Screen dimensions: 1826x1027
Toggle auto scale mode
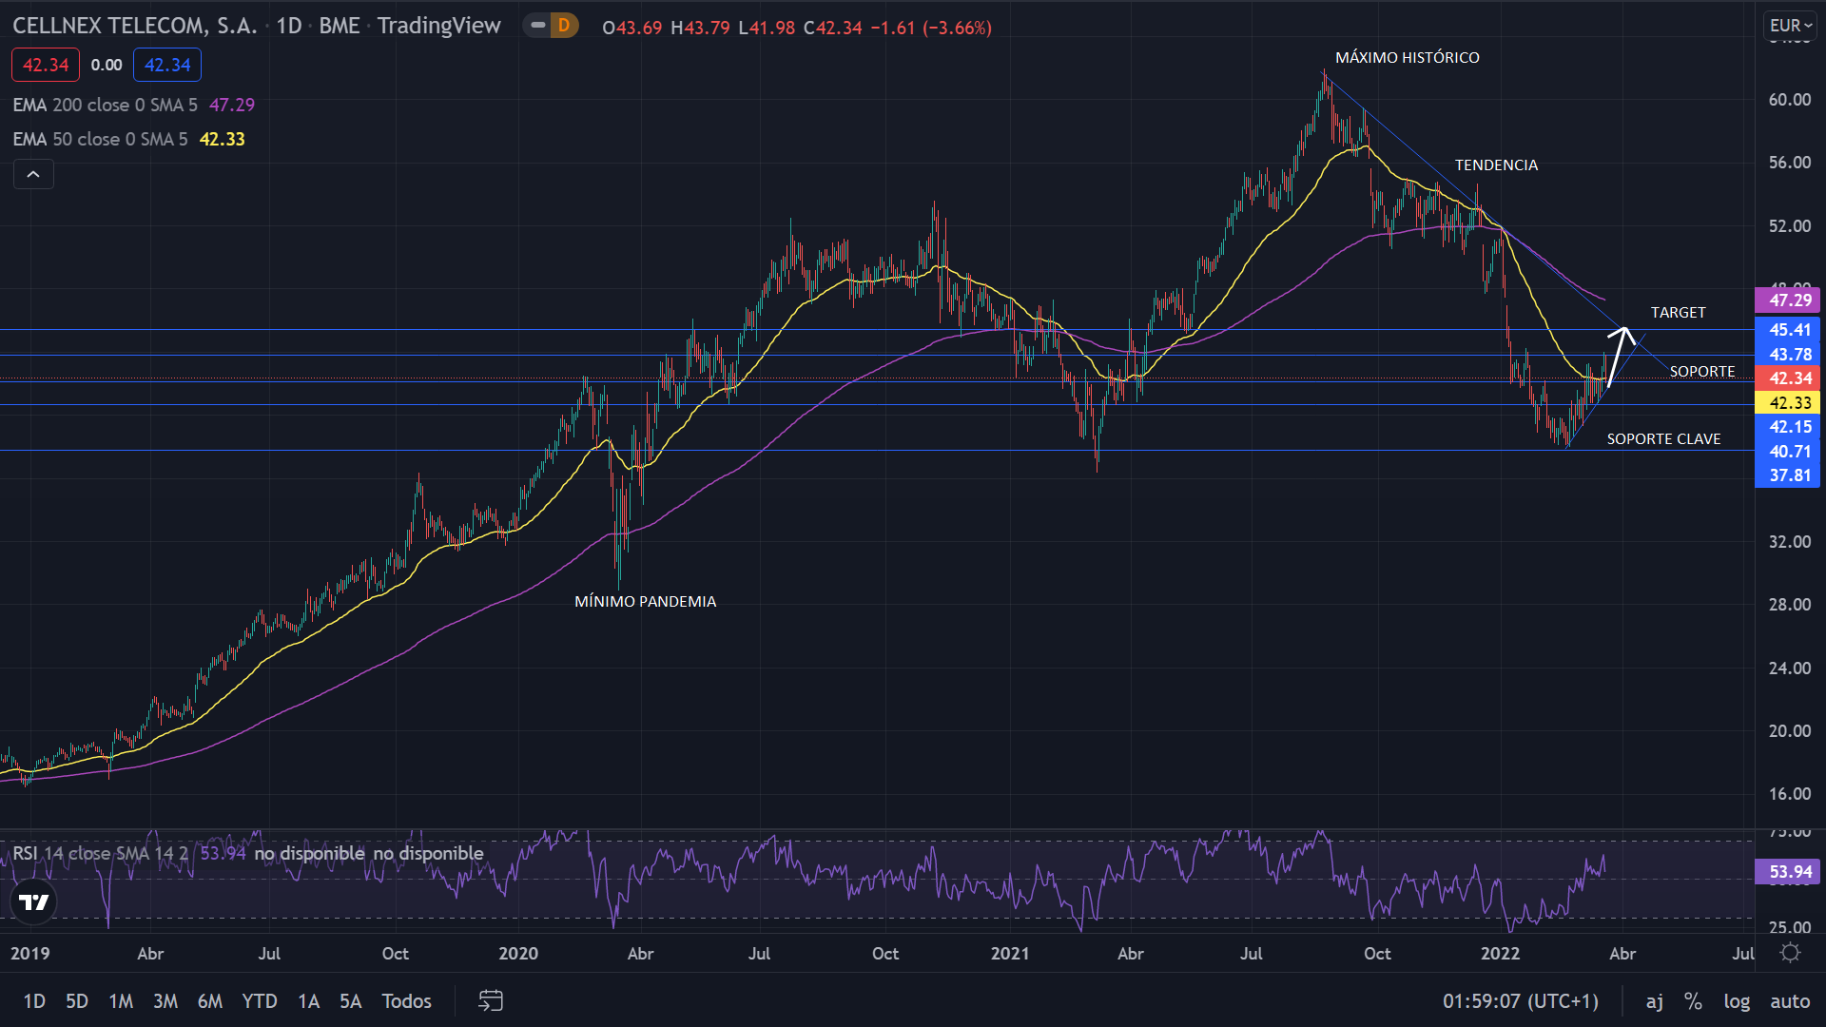(1789, 1000)
